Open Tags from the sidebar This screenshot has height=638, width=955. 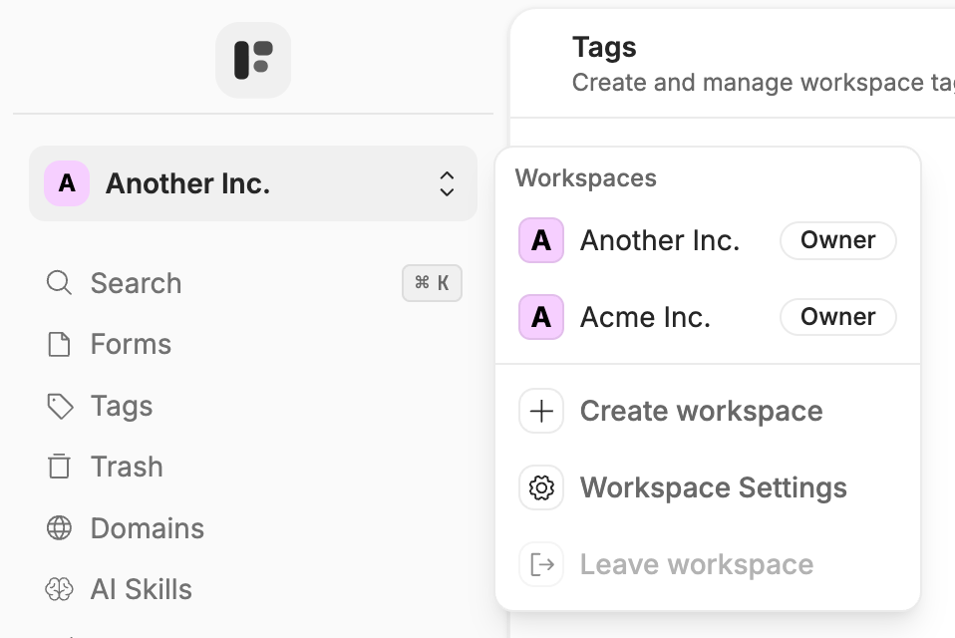pos(253,406)
